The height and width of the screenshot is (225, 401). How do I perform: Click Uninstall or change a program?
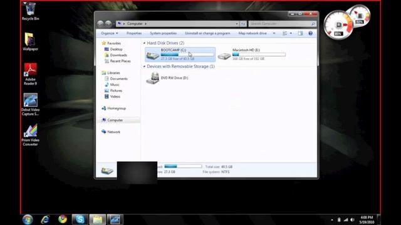pyautogui.click(x=207, y=33)
